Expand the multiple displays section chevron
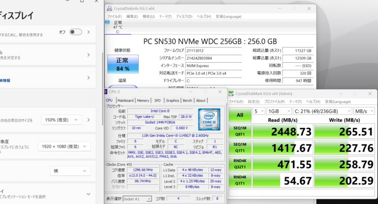The height and width of the screenshot is (204, 378). (x=88, y=194)
